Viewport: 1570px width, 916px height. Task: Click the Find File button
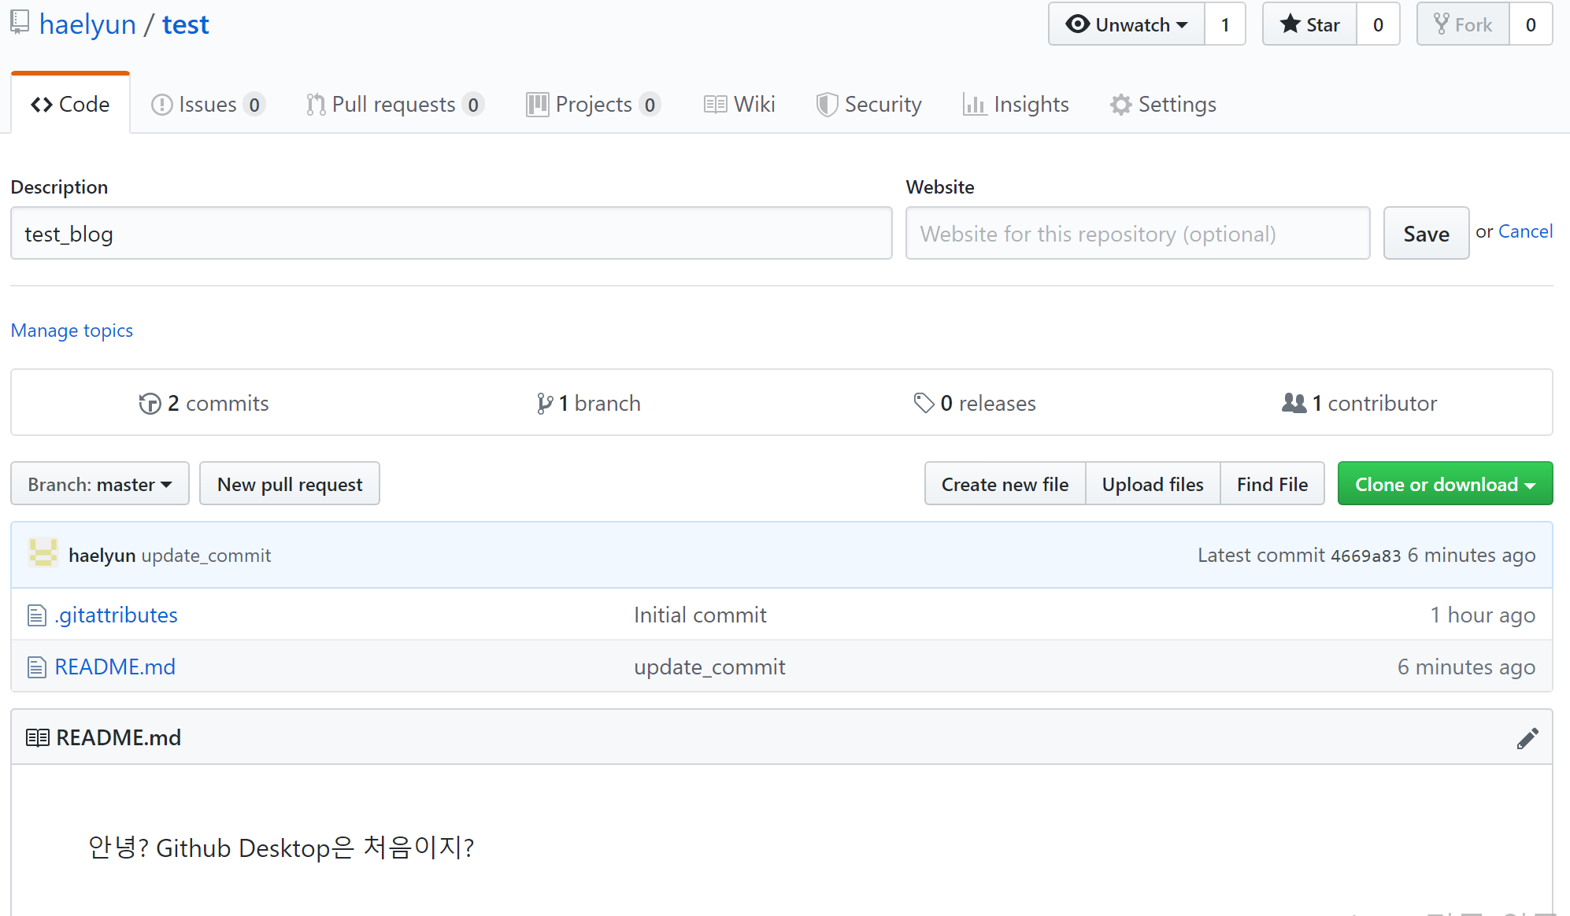(x=1272, y=484)
